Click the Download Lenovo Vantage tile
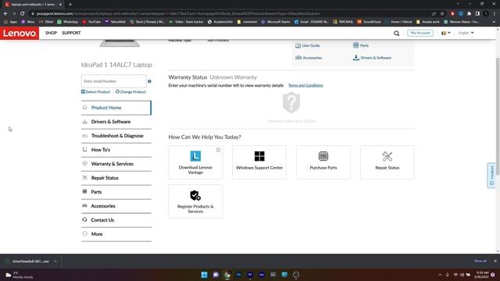This screenshot has width=500, height=281. (195, 162)
